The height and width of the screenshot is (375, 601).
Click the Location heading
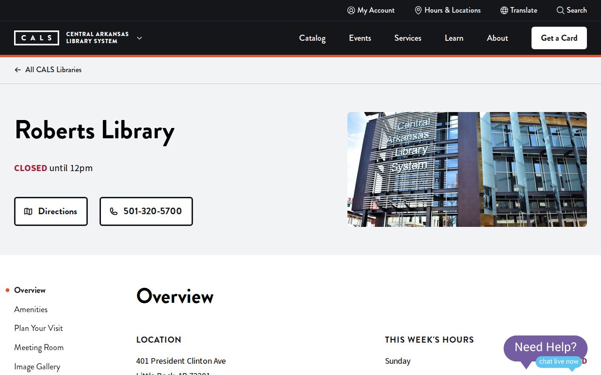159,340
